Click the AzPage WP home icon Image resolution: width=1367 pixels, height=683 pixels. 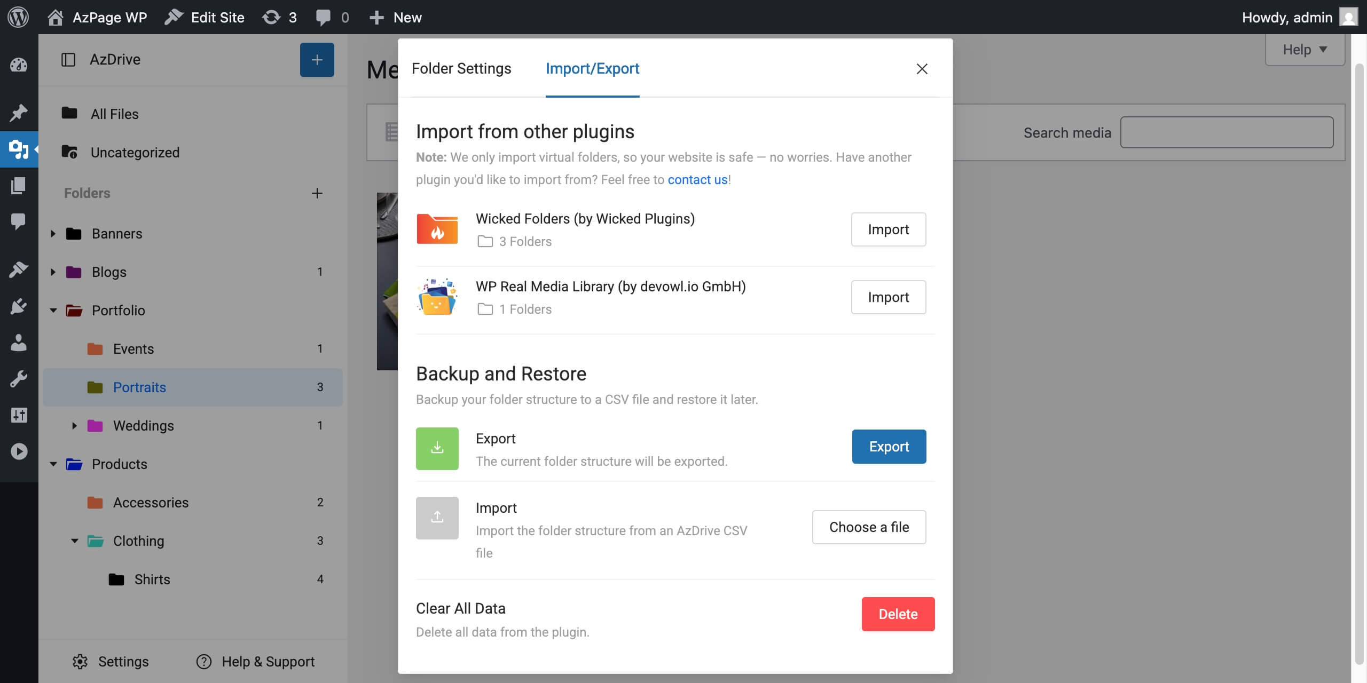pos(55,18)
